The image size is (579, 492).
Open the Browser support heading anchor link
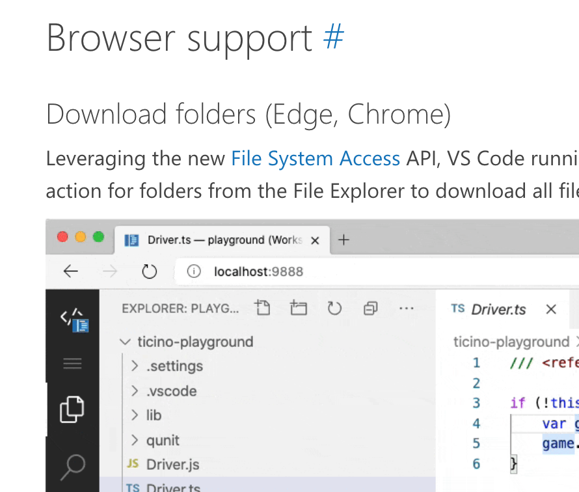point(334,37)
